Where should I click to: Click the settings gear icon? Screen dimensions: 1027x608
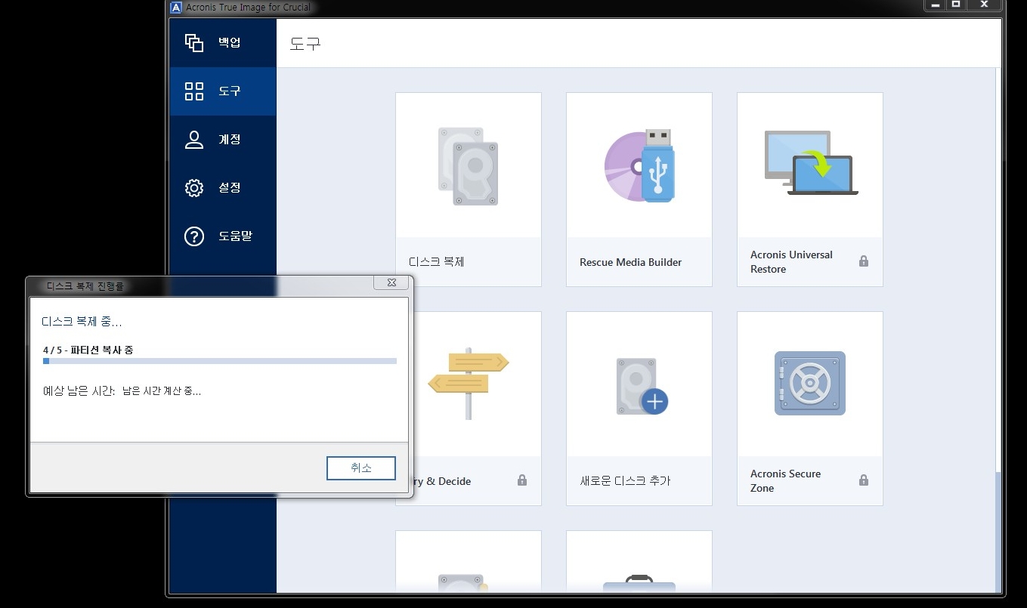194,188
